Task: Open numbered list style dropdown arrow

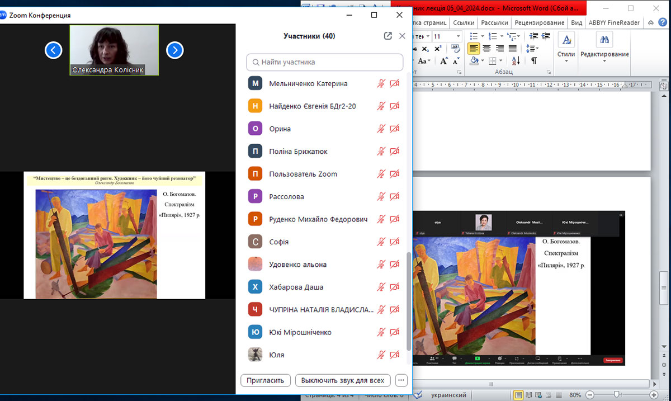Action: point(501,36)
